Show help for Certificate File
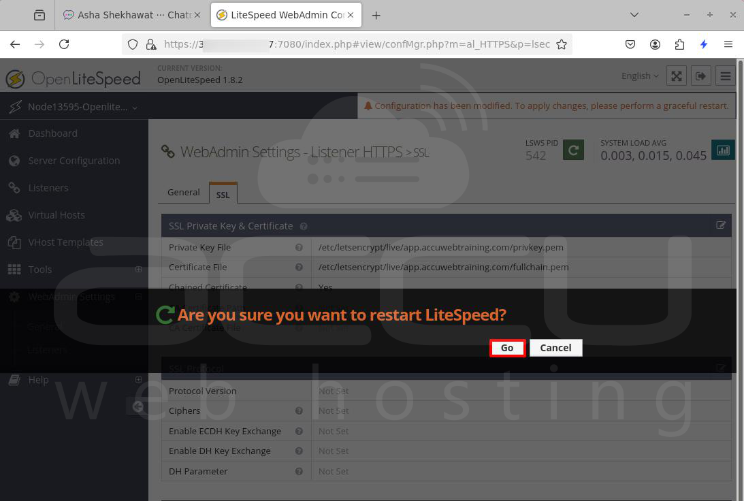 coord(299,267)
